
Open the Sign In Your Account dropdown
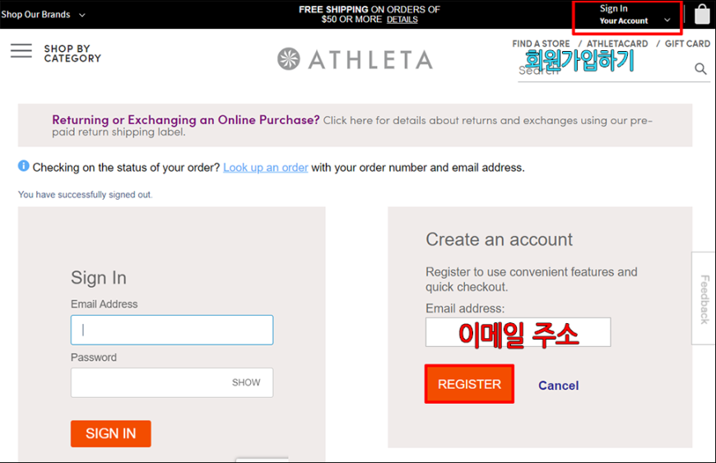pos(635,15)
